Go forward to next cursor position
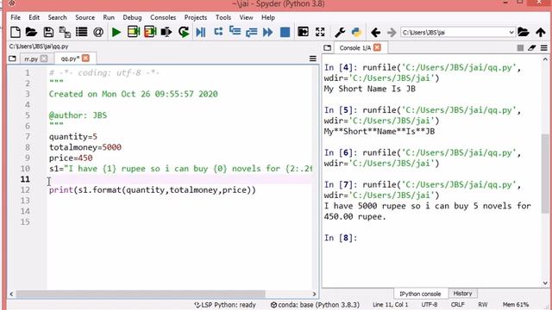 (392, 33)
